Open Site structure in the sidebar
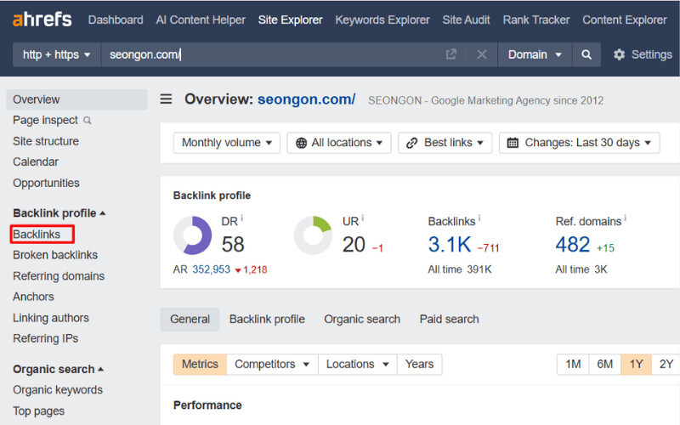Screen dimensions: 680x425 [x=46, y=141]
